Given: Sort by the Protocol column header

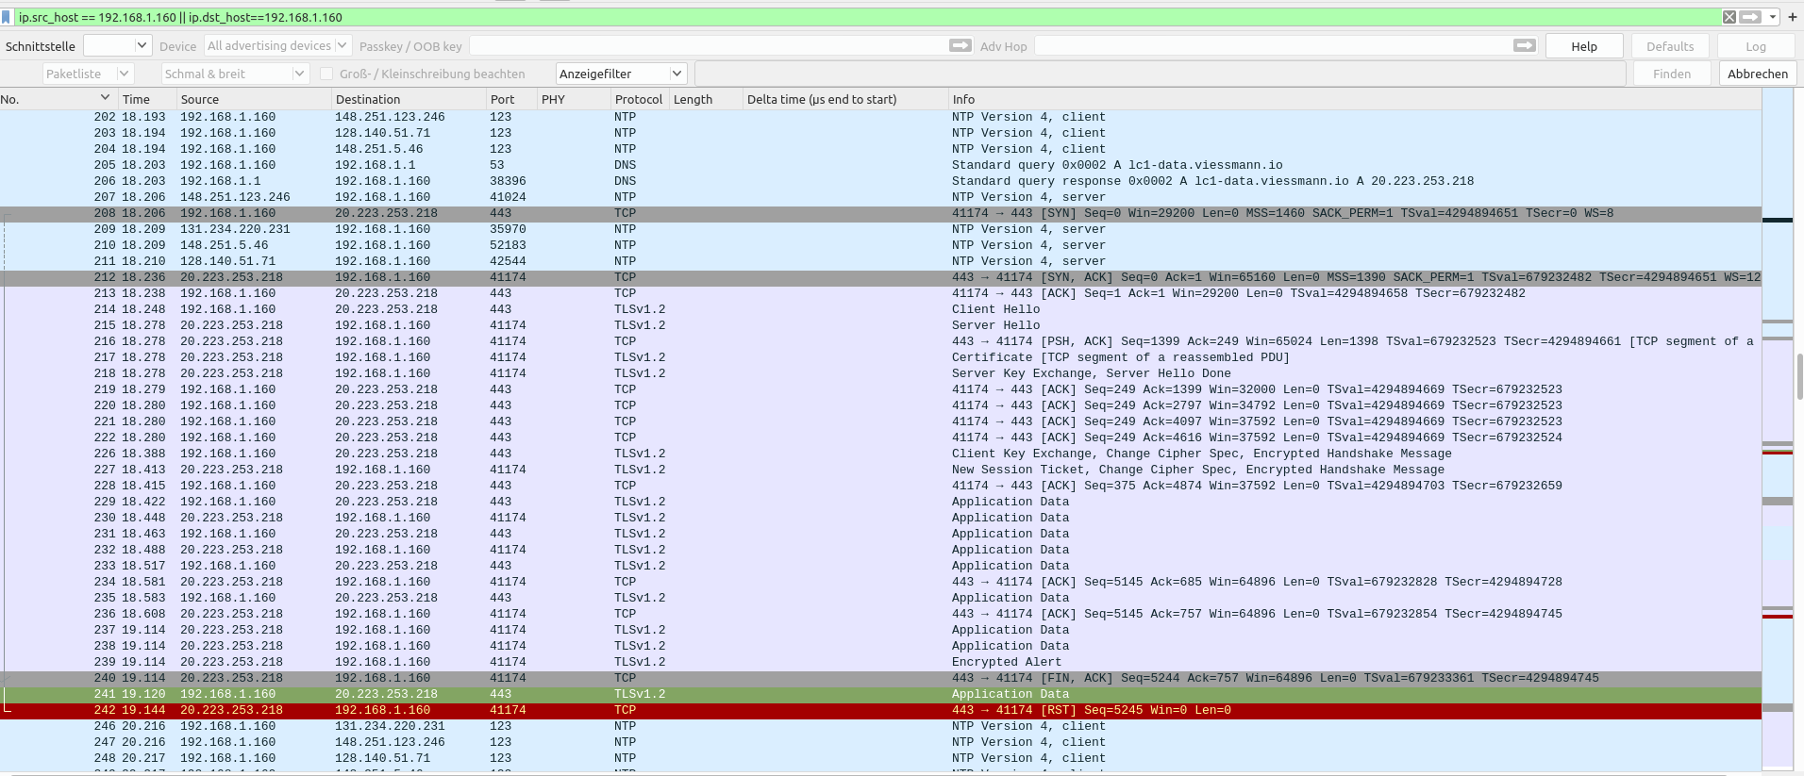Looking at the screenshot, I should pyautogui.click(x=640, y=99).
